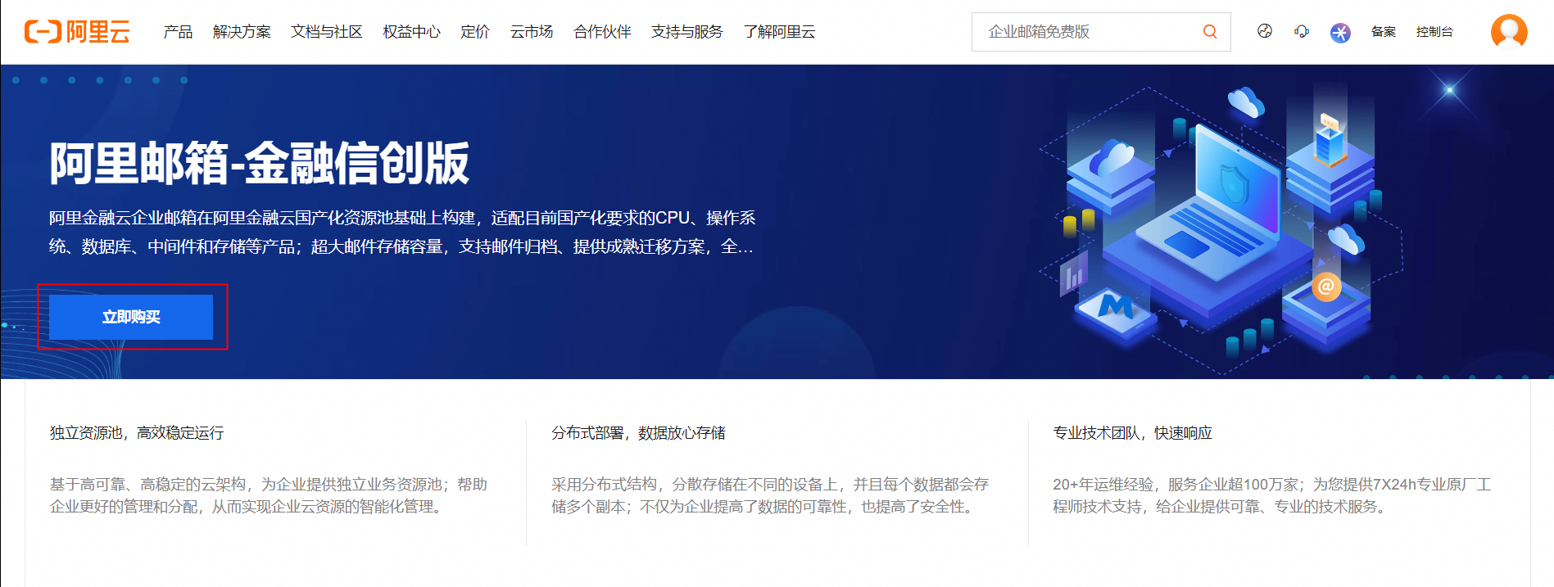The width and height of the screenshot is (1554, 587).
Task: Expand the 支持与服务 menu
Action: coord(686,32)
